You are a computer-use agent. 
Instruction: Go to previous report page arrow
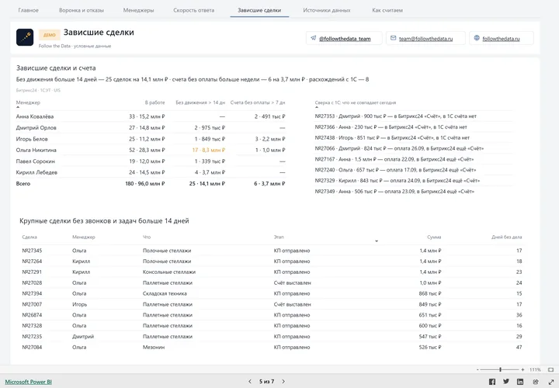pyautogui.click(x=249, y=381)
